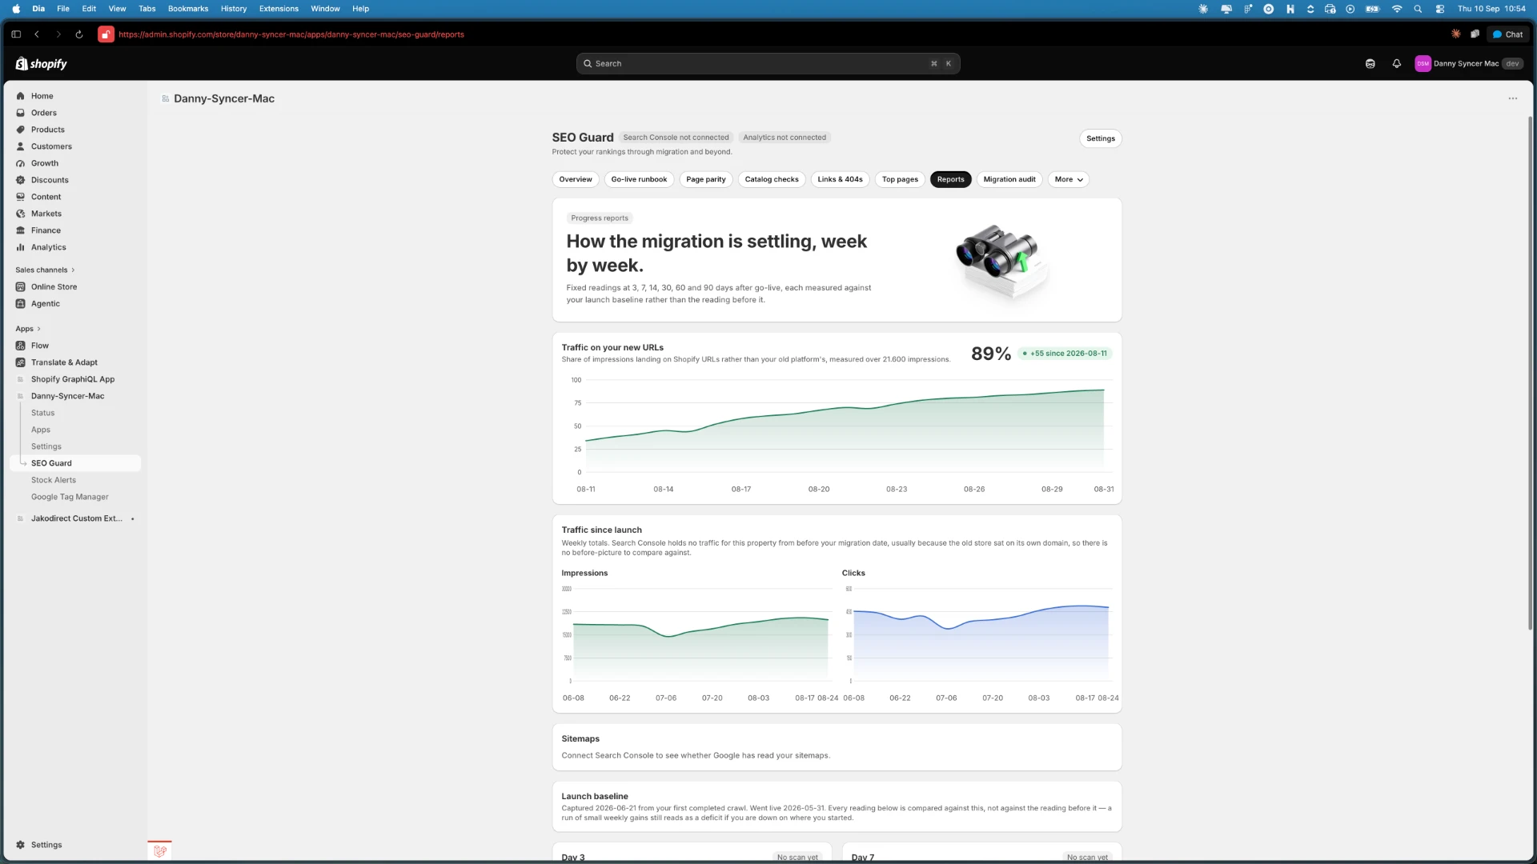This screenshot has height=864, width=1537.
Task: Switch to the Overview tab
Action: click(x=576, y=179)
